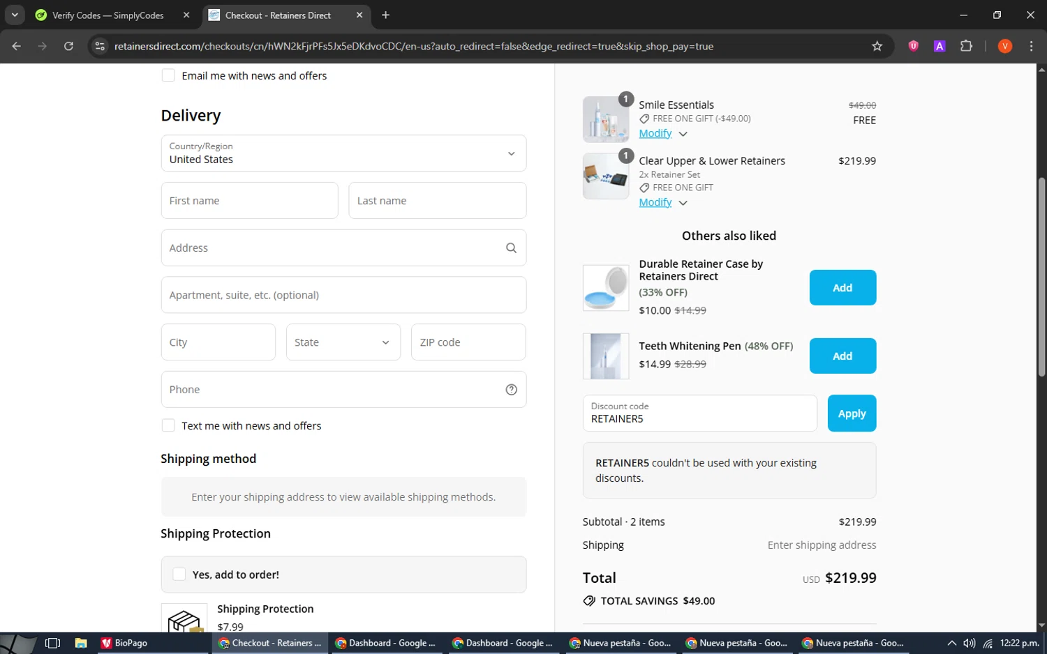Expand Modify chevron under Smile Essentials
The image size is (1047, 654).
[x=683, y=134]
